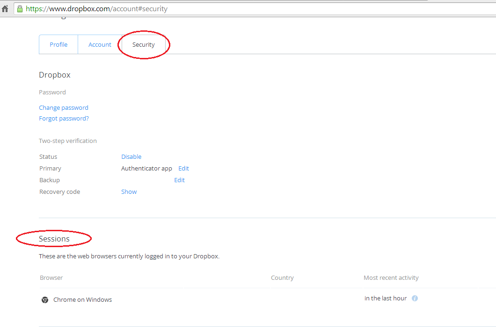Click the Browser column header
496x327 pixels.
(x=51, y=278)
